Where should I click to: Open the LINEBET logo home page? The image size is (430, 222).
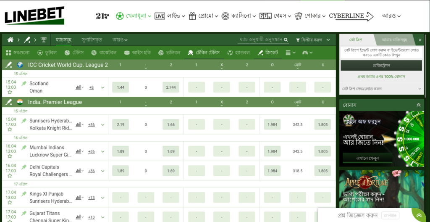34,16
